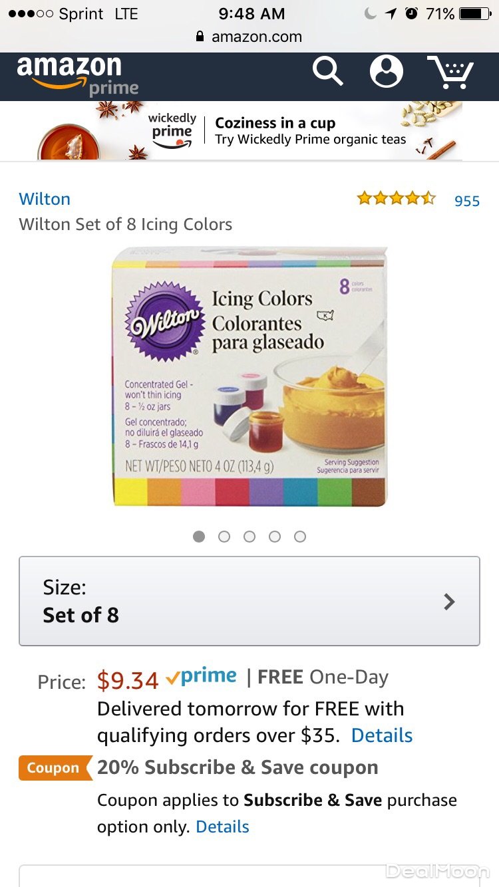
Task: Tap the star rating icons
Action: tap(396, 198)
